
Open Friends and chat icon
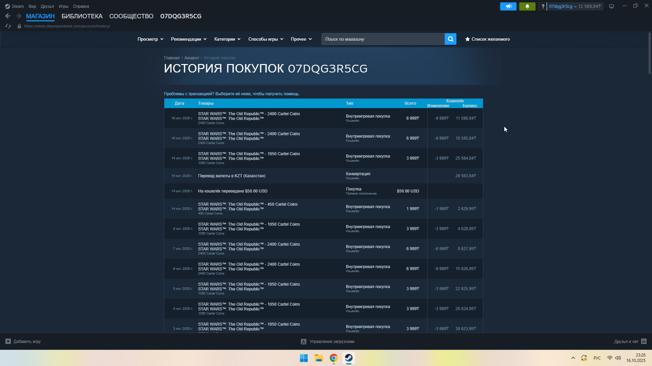644,341
